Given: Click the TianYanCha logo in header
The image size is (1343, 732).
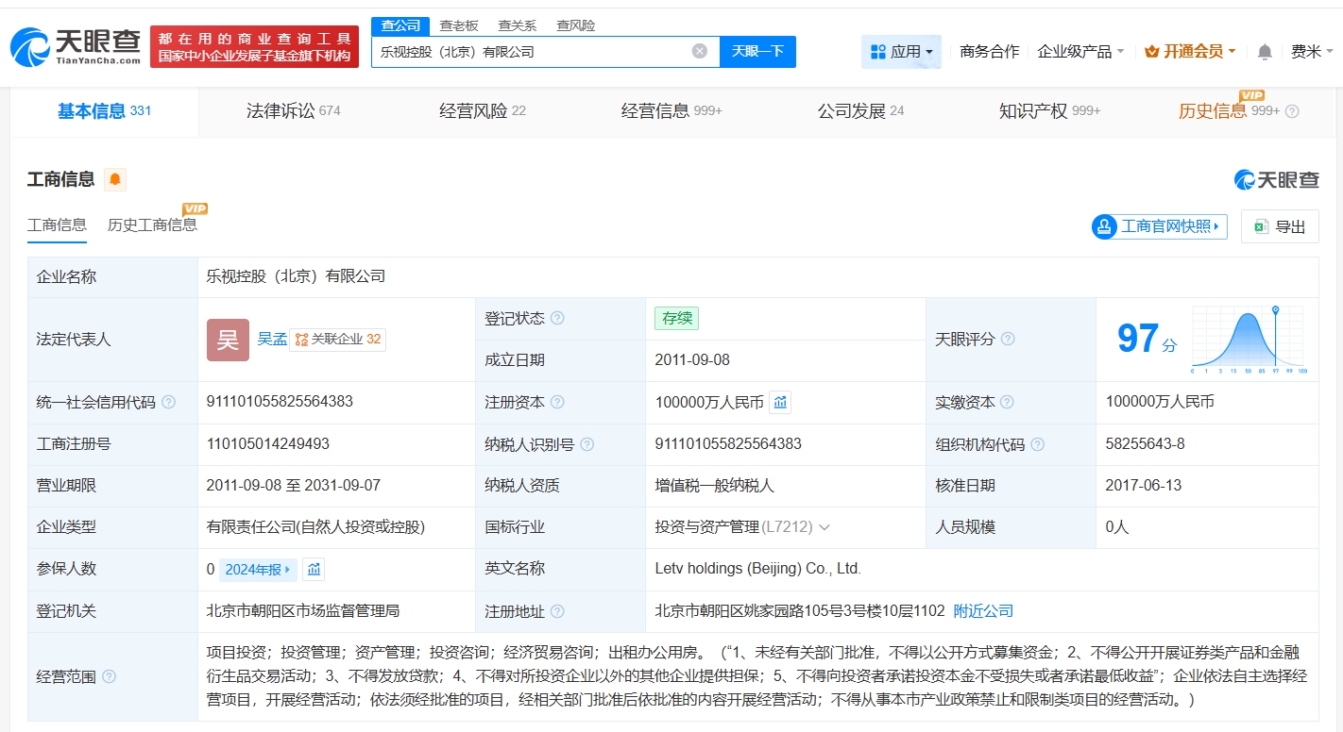Looking at the screenshot, I should tap(76, 46).
